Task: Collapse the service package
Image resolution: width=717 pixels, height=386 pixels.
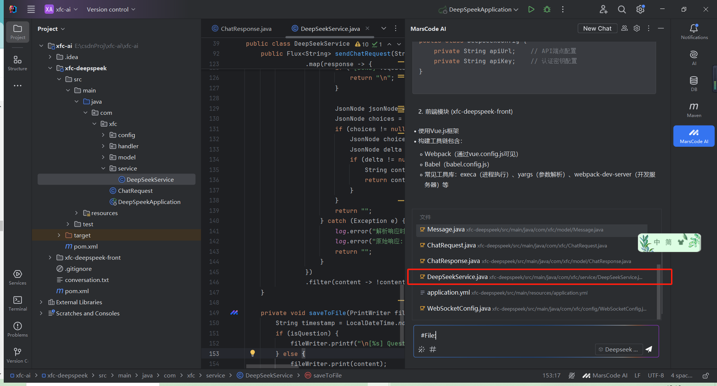Action: 103,168
